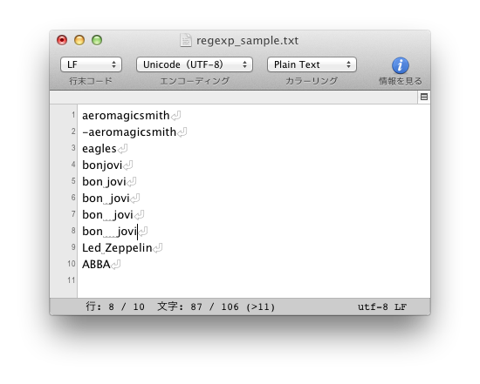The width and height of the screenshot is (480, 384).
Task: Click the '情報を見る' label
Action: [x=401, y=81]
